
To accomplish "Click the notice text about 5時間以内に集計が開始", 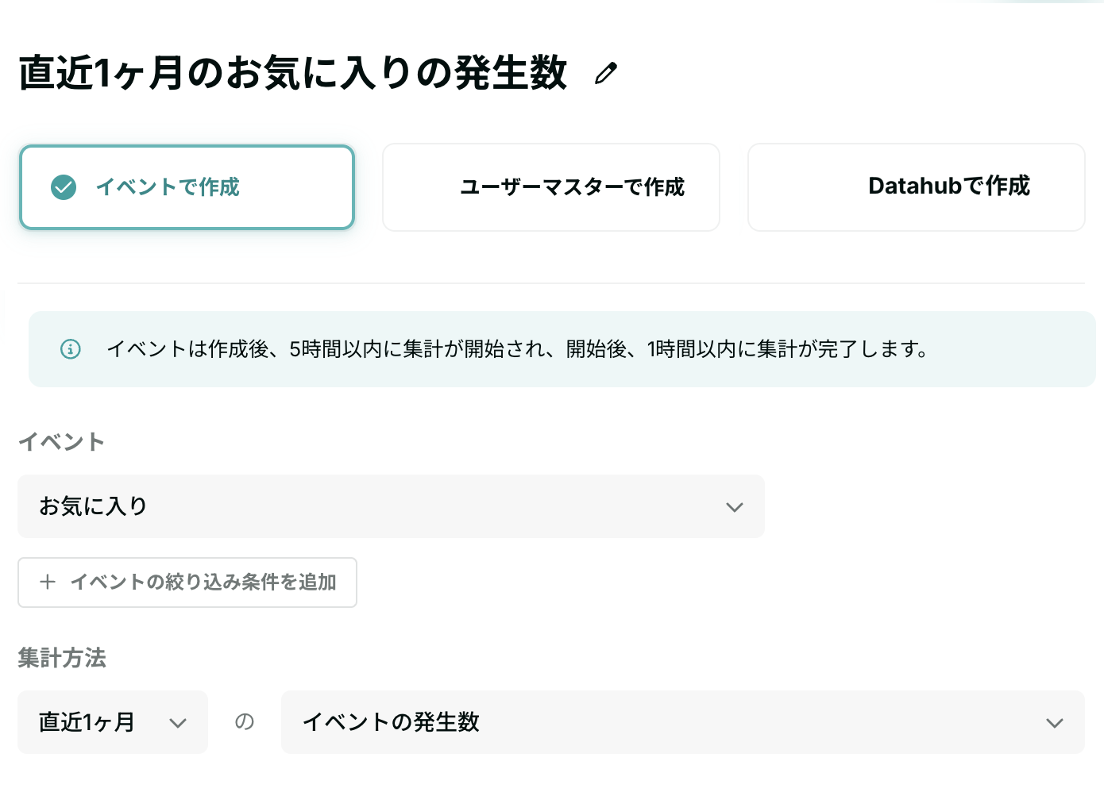I will [518, 349].
